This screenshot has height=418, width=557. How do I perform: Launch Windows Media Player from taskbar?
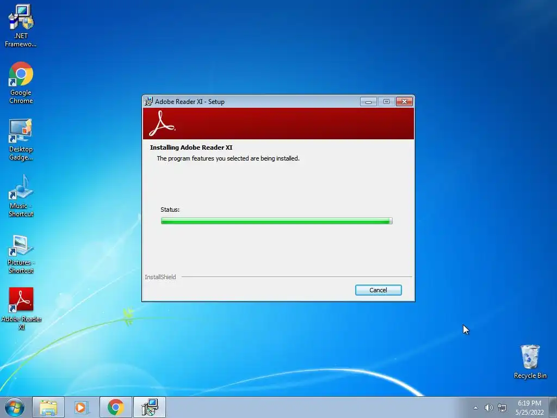82,407
